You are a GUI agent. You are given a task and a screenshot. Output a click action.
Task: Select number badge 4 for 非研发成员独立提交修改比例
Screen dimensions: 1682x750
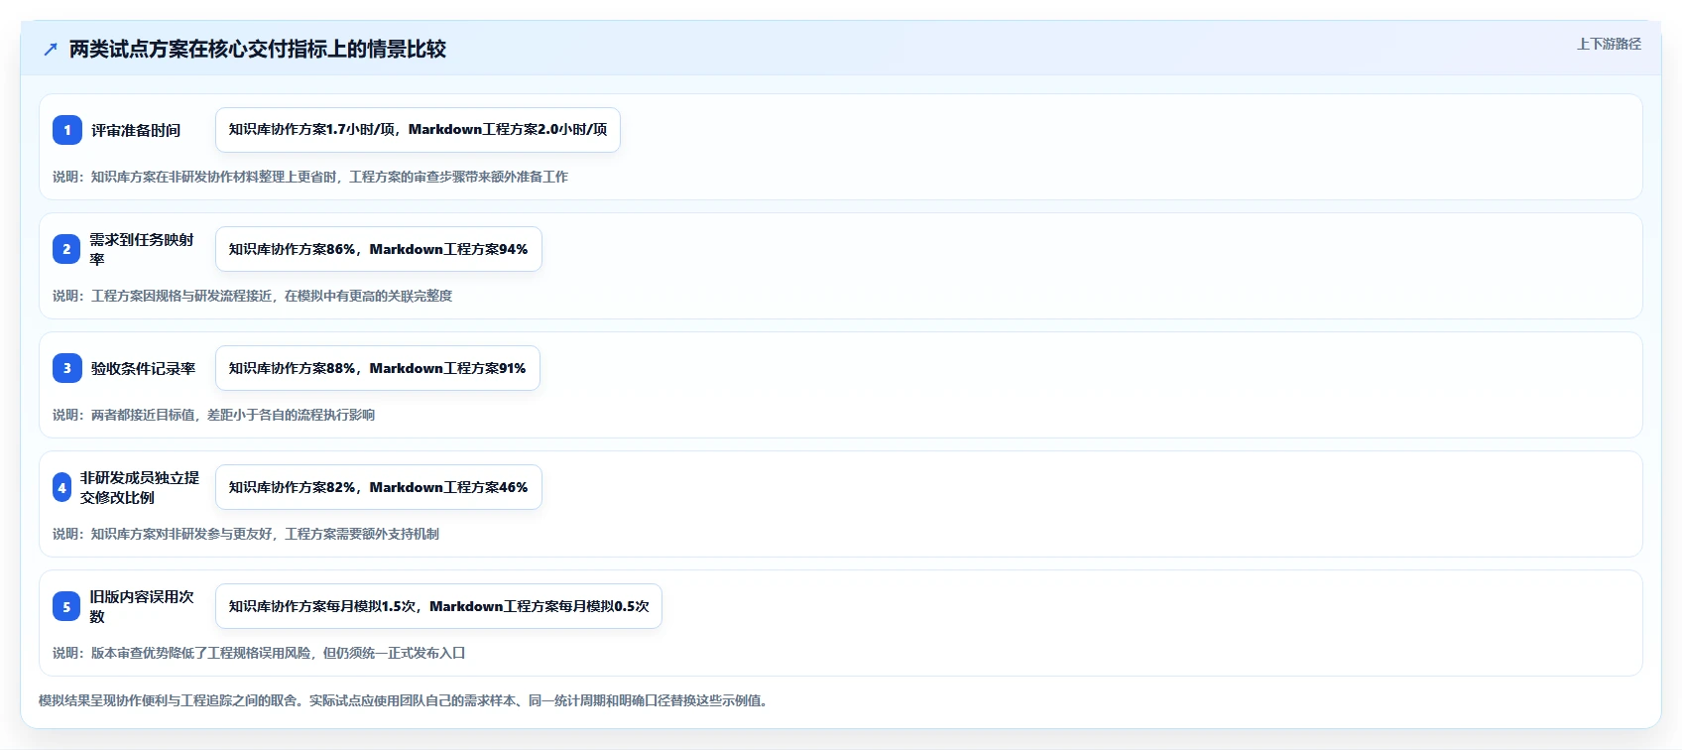click(61, 487)
